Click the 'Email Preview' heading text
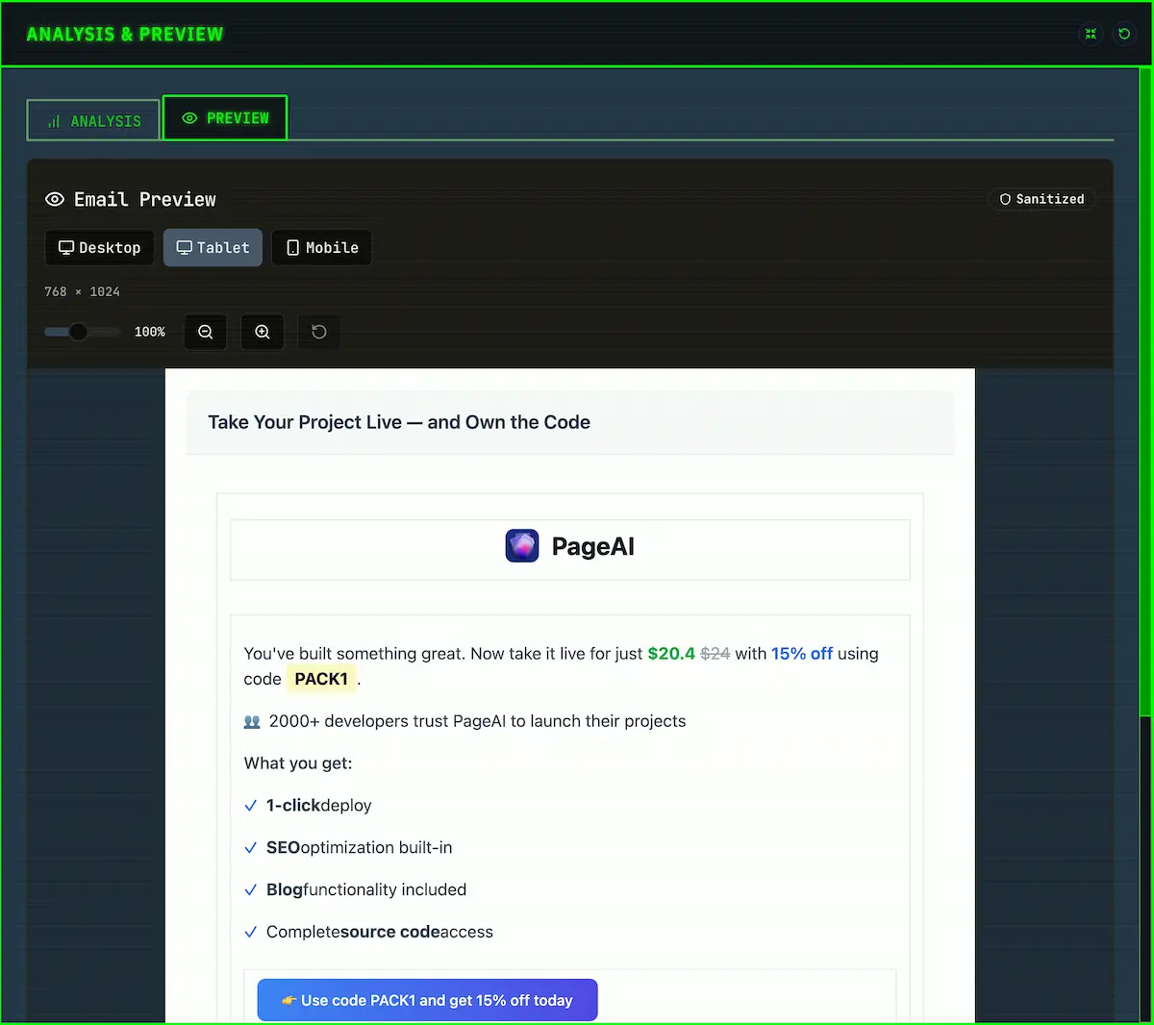Viewport: 1154px width, 1025px height. [x=145, y=199]
